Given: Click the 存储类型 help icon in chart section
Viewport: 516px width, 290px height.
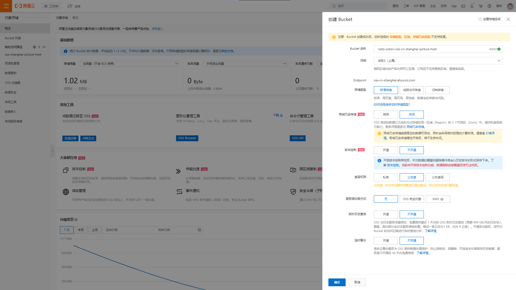Looking at the screenshot, I should (x=76, y=220).
